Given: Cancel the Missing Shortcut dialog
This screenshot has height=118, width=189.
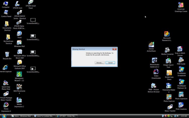Looking at the screenshot, I should click(110, 63).
